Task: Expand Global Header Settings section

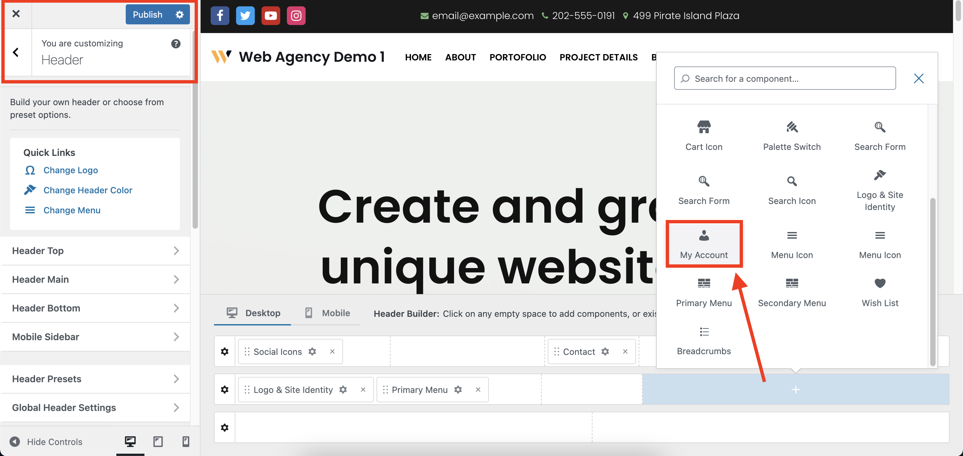Action: 95,408
